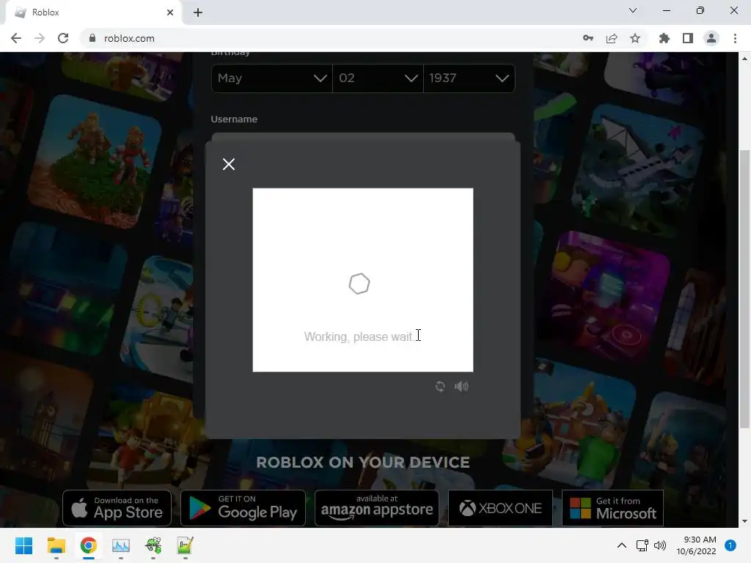Viewport: 751px width, 563px height.
Task: Open the birthday year dropdown showing 1937
Action: [469, 78]
